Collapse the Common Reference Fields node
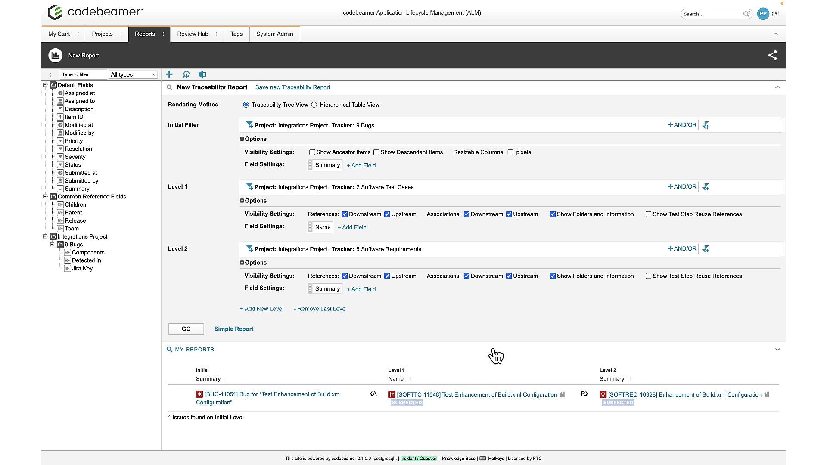The width and height of the screenshot is (827, 465). pos(45,196)
